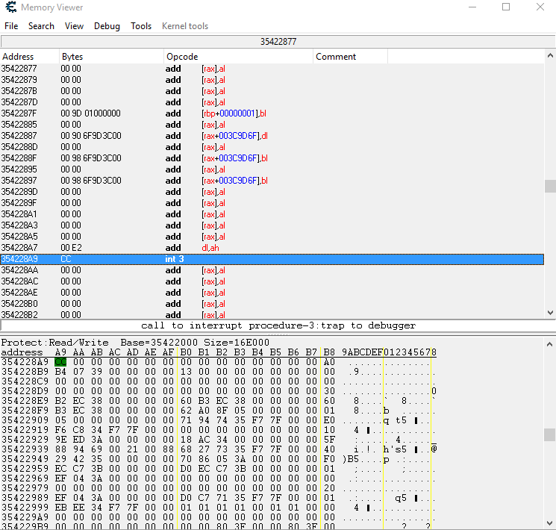
Task: Open the Tools menu
Action: coord(141,26)
